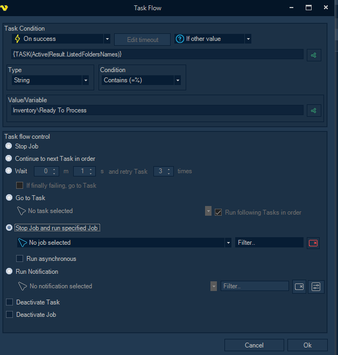Click the question mark icon beside If other value
Screen dimensions: 338x355
(180, 39)
